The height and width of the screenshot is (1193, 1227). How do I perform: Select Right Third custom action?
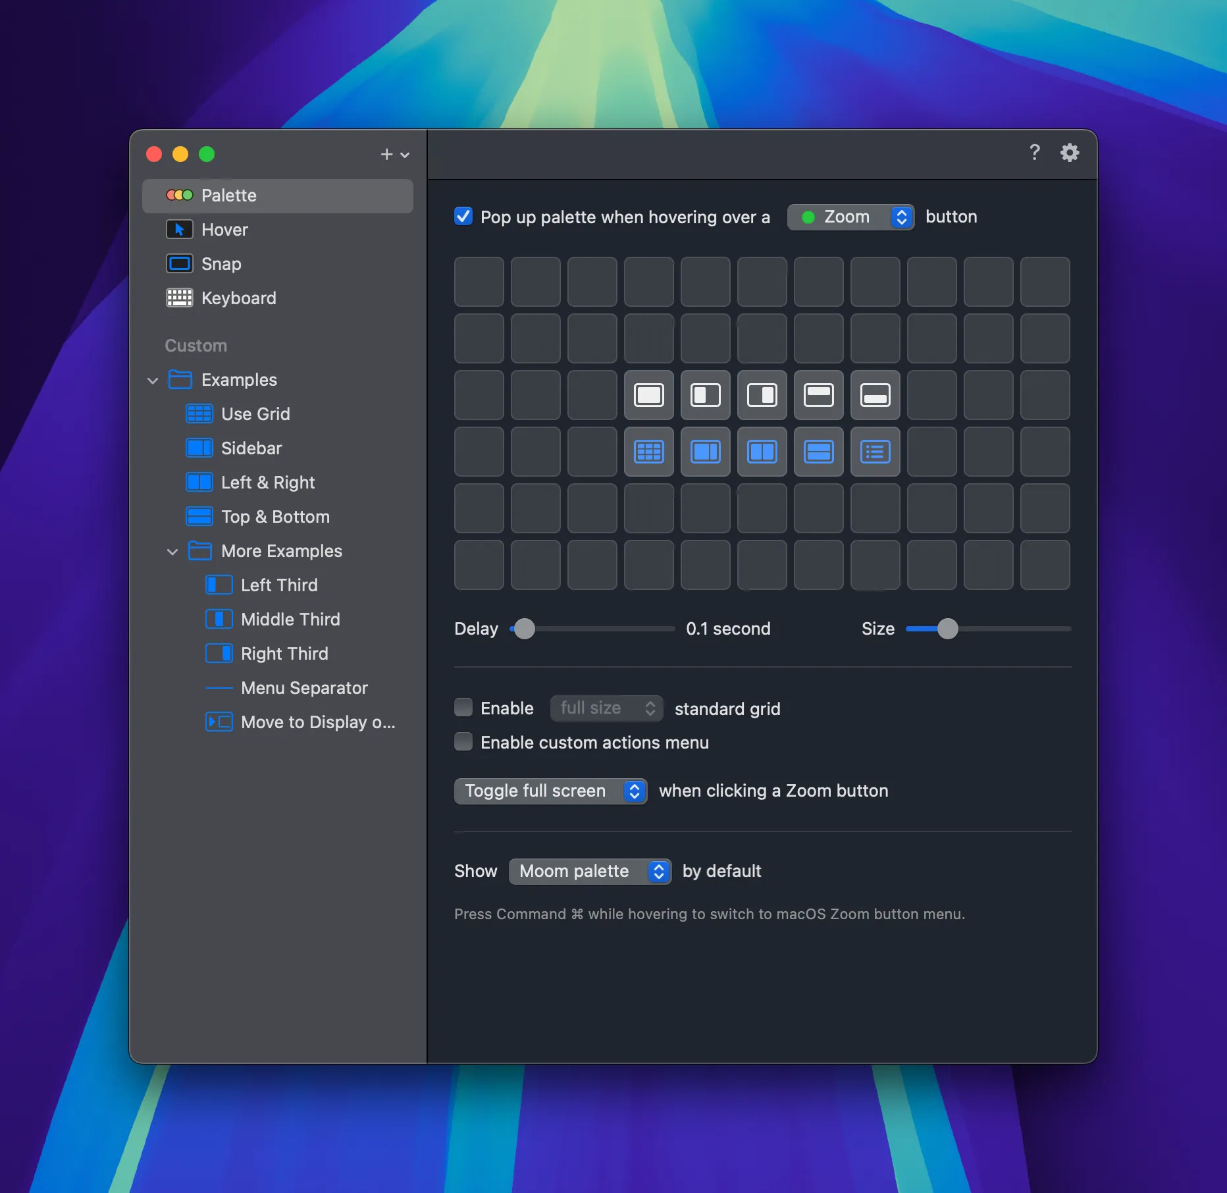(x=278, y=654)
